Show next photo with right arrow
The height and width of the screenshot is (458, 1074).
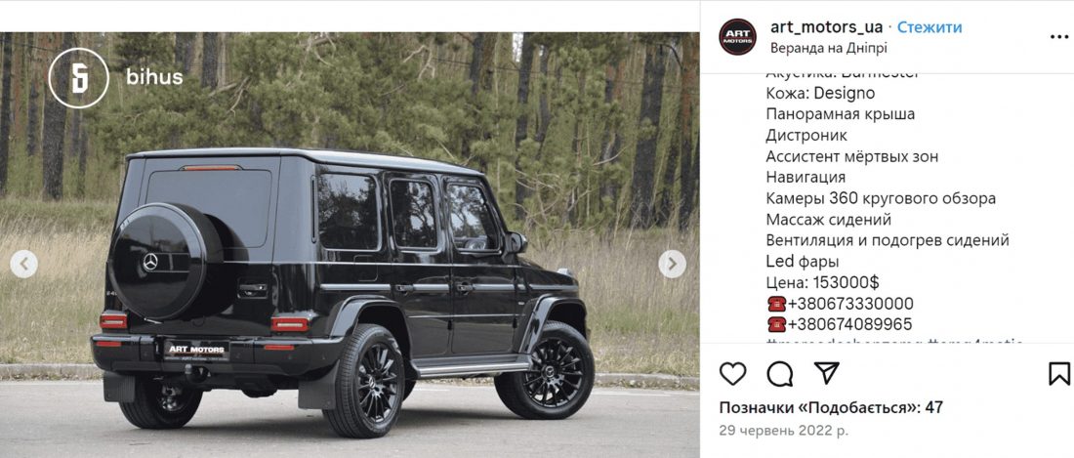click(x=672, y=264)
